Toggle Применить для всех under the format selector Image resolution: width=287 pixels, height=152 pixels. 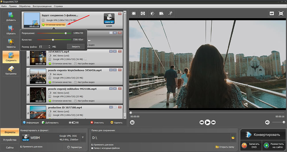[21, 147]
